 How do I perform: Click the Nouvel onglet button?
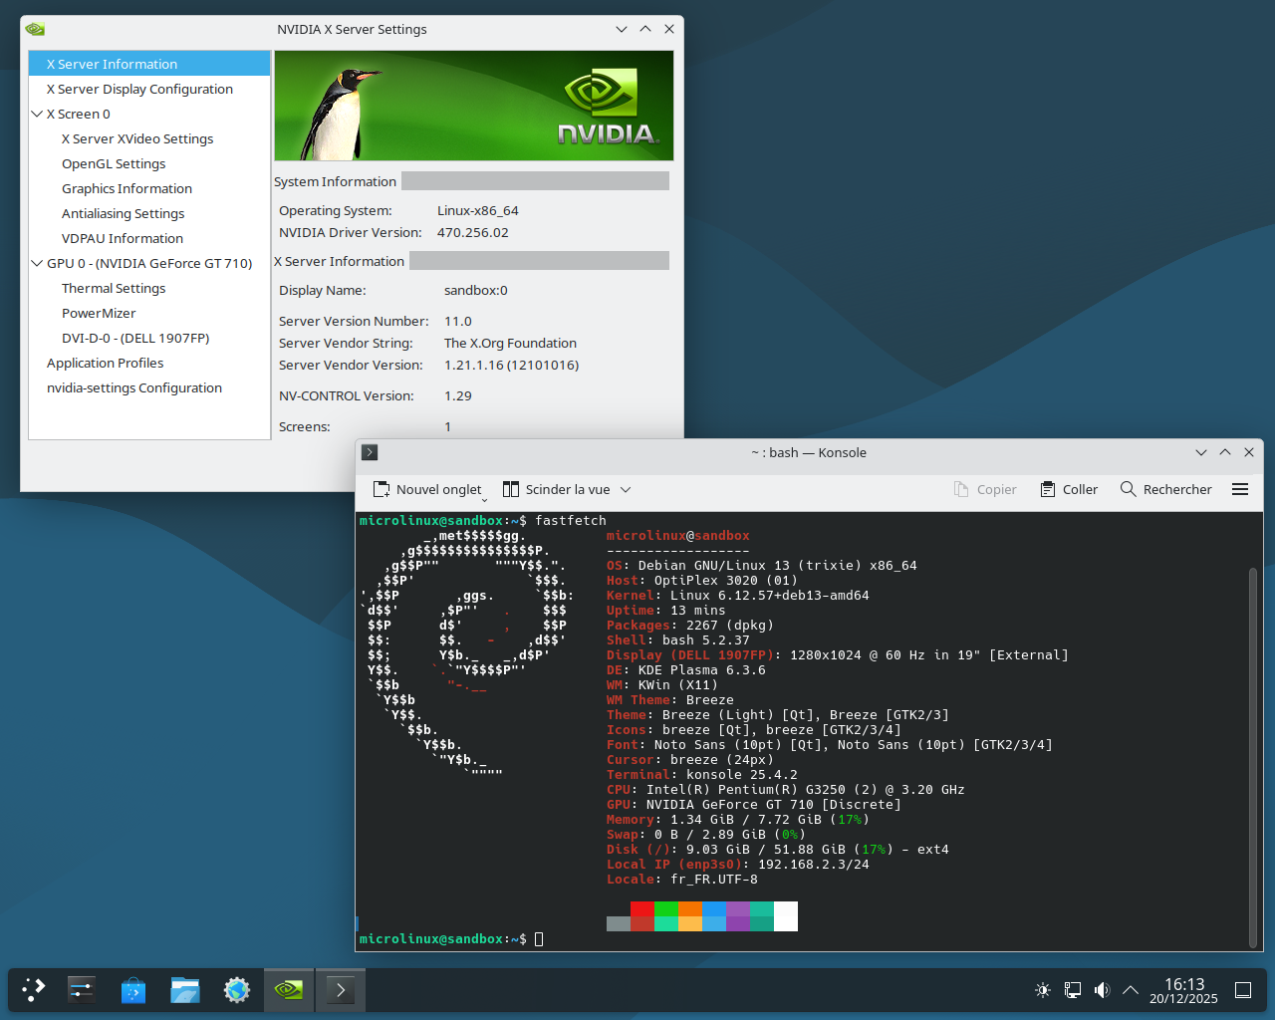[427, 489]
